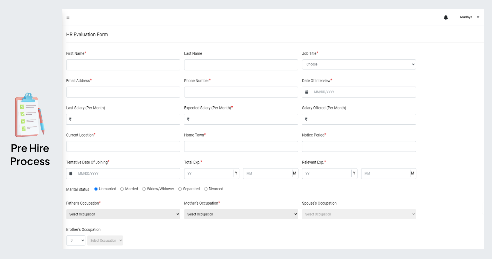
Task: Expand the Aradhya user menu
Action: 469,17
